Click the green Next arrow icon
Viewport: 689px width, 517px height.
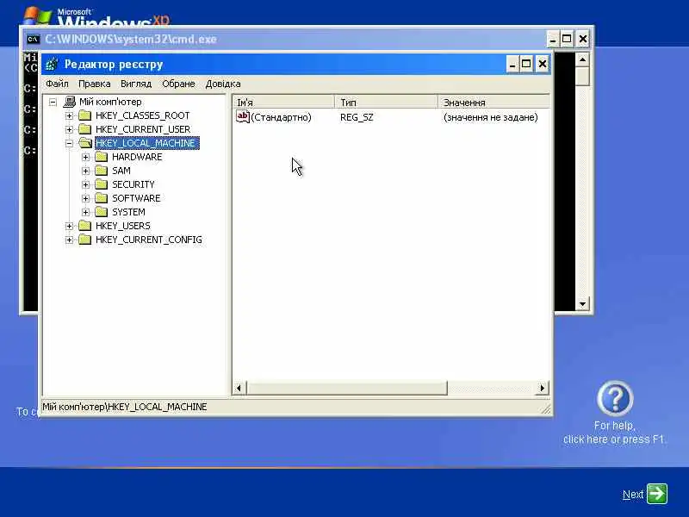657,494
